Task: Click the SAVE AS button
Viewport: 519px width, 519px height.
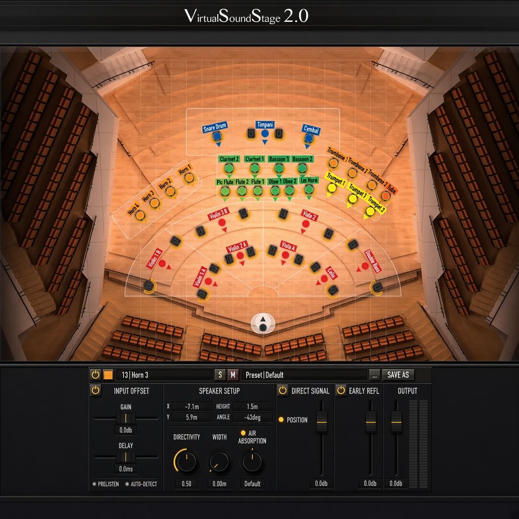Action: [398, 375]
